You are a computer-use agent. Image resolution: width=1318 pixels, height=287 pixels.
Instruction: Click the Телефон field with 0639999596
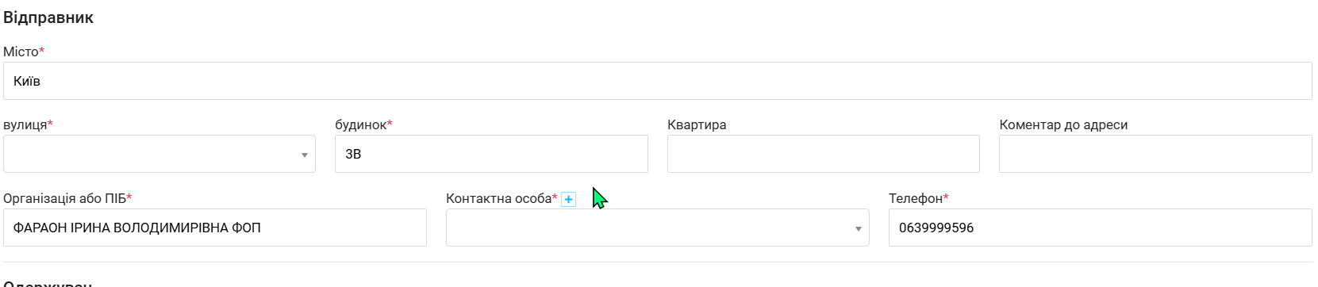[1101, 228]
